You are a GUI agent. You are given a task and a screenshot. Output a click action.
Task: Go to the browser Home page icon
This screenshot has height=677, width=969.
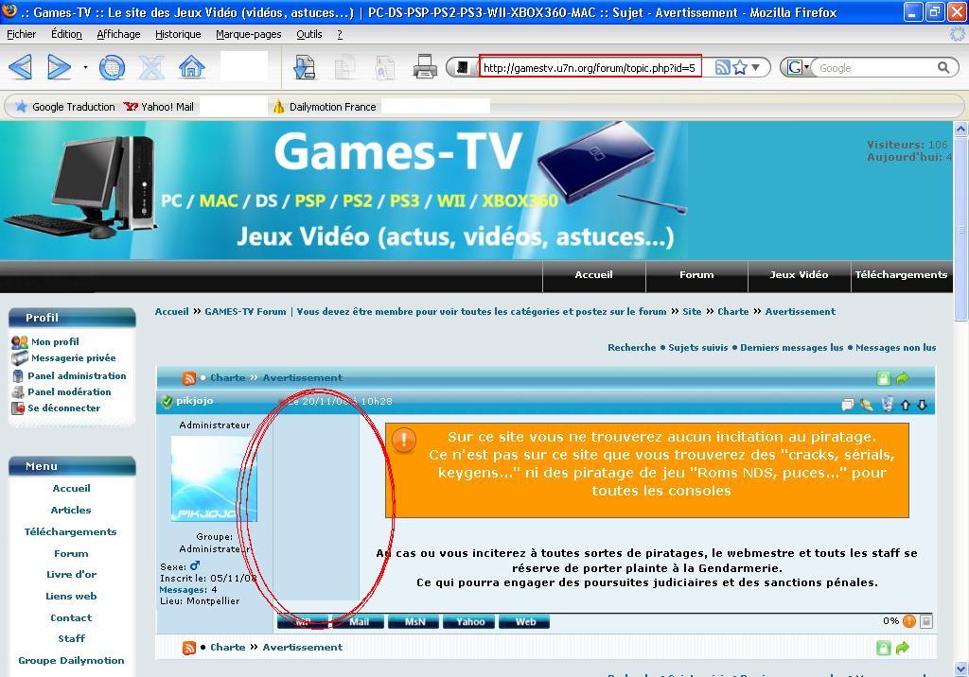(191, 67)
